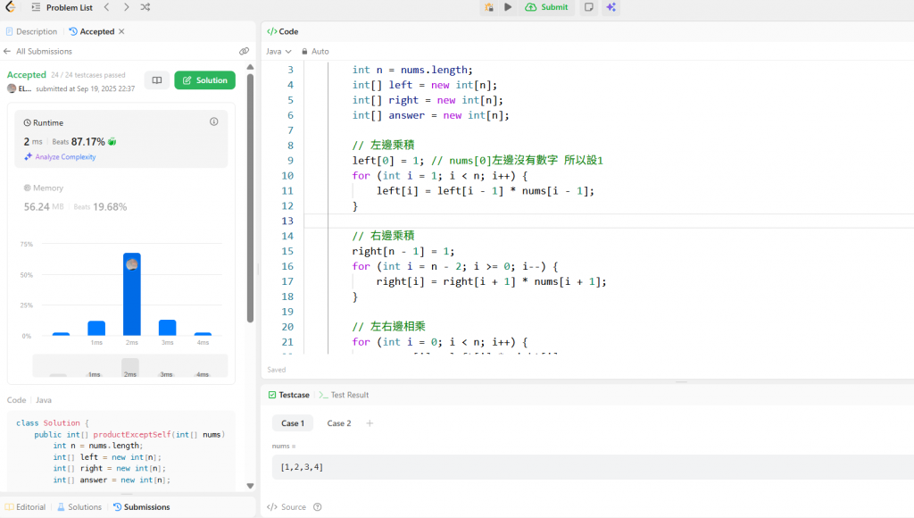Screen dimensions: 914x518
Task: Add a new testcase with plus
Action: pyautogui.click(x=370, y=423)
